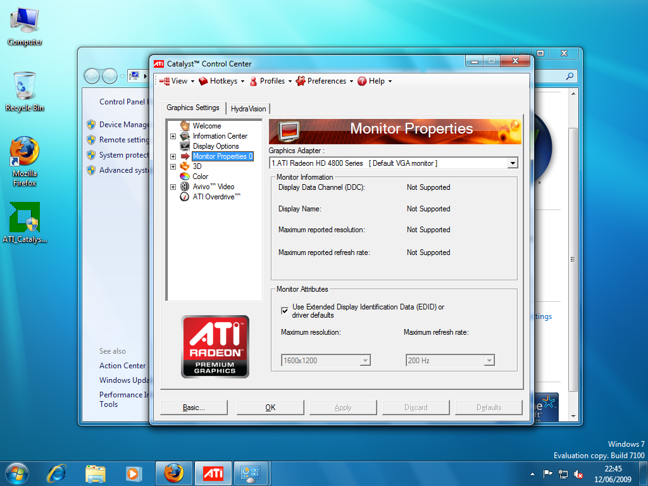Image resolution: width=648 pixels, height=486 pixels.
Task: Open the 3D settings page in the tree
Action: point(197,166)
